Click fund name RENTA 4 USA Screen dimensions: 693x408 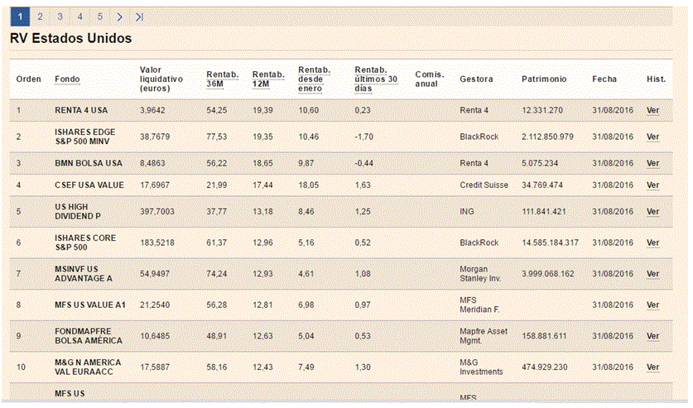[x=81, y=110]
